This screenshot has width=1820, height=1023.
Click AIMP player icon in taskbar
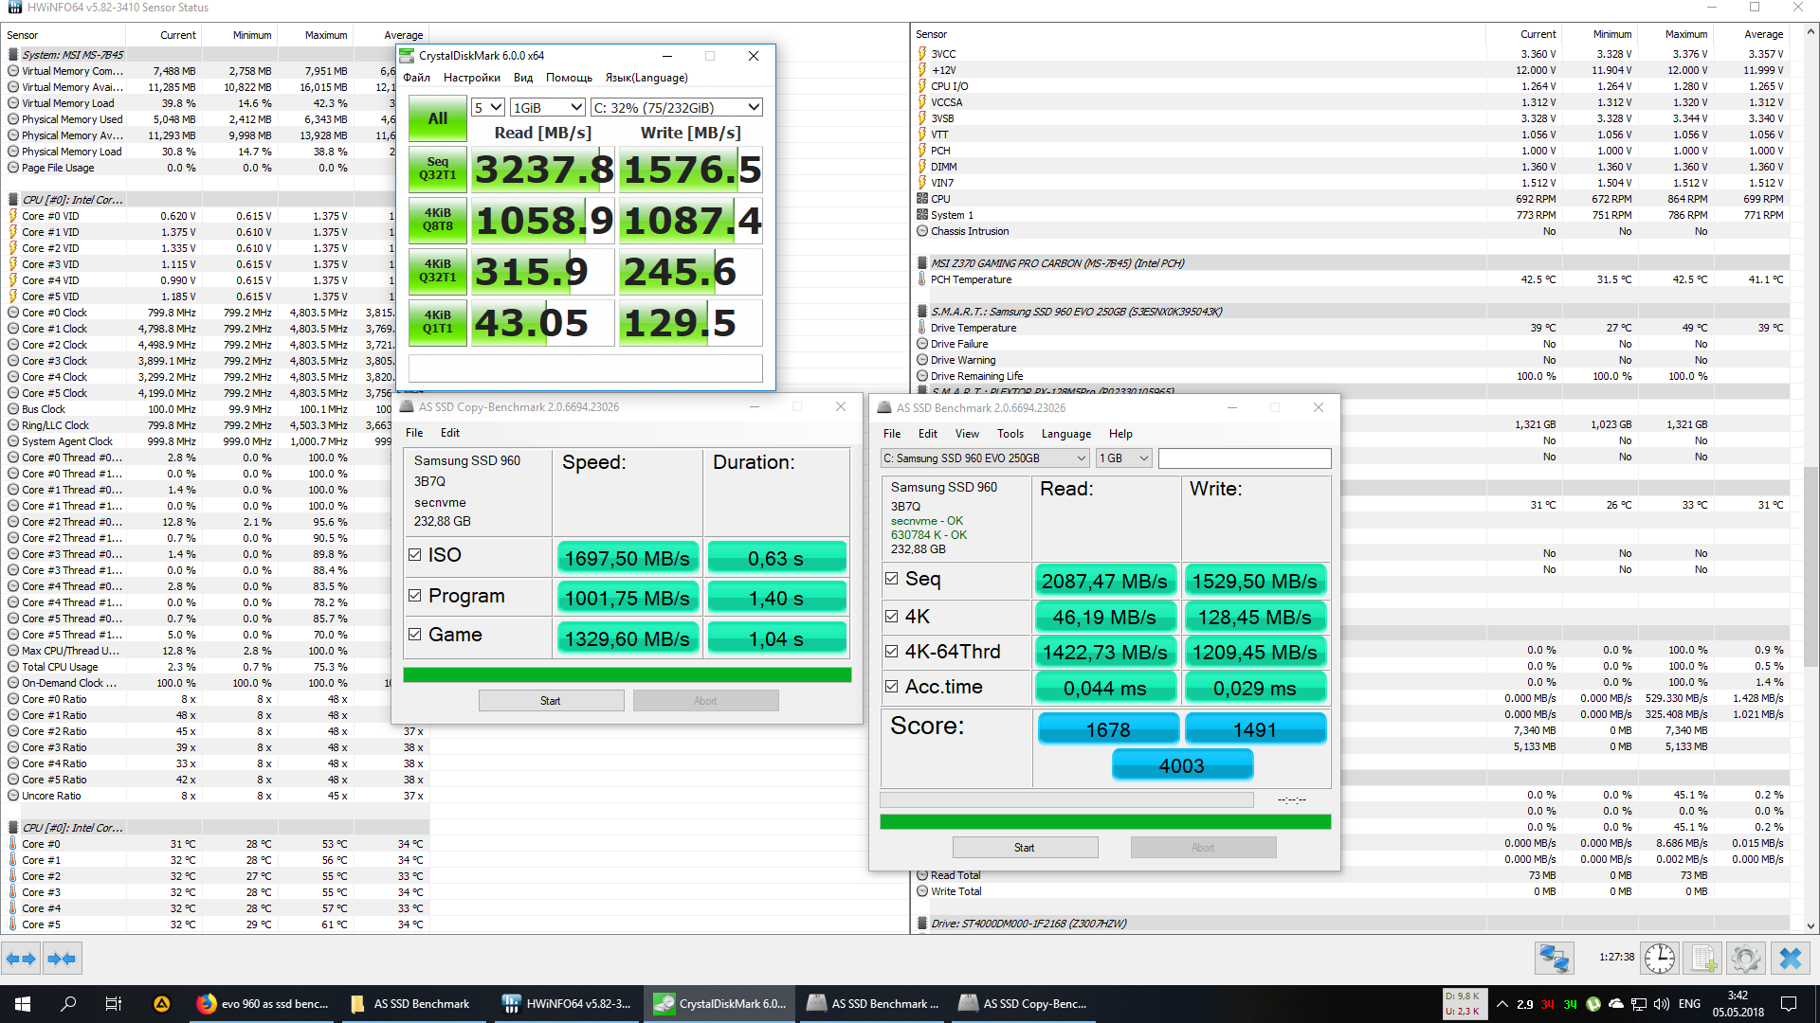tap(162, 1004)
